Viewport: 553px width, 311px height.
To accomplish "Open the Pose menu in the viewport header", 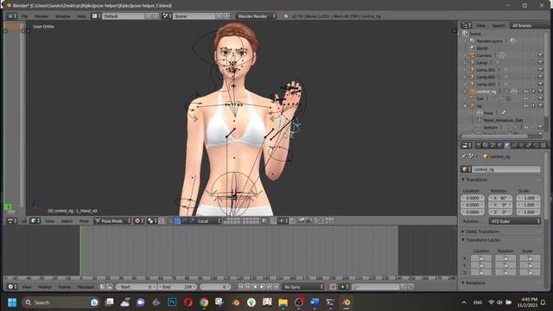I will pos(84,221).
